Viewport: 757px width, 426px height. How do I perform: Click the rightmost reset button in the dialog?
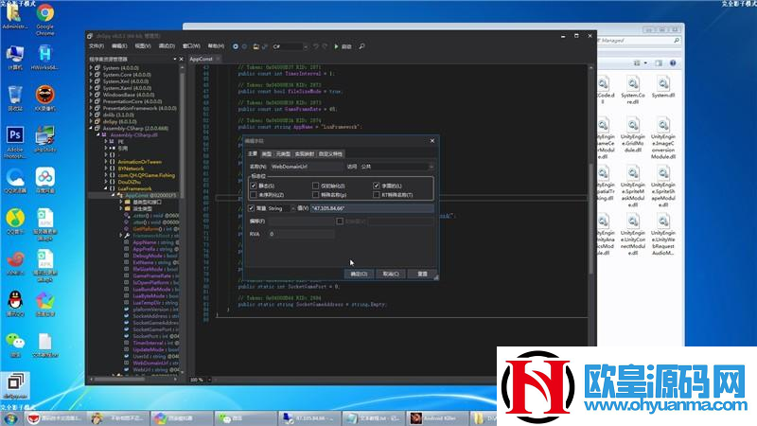pyautogui.click(x=422, y=274)
